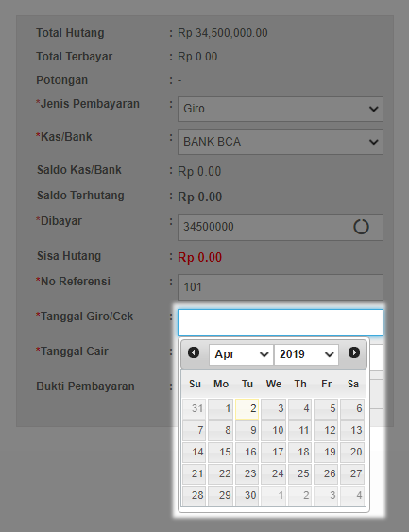Open the Jenis Pembayaran dropdown

(x=281, y=109)
